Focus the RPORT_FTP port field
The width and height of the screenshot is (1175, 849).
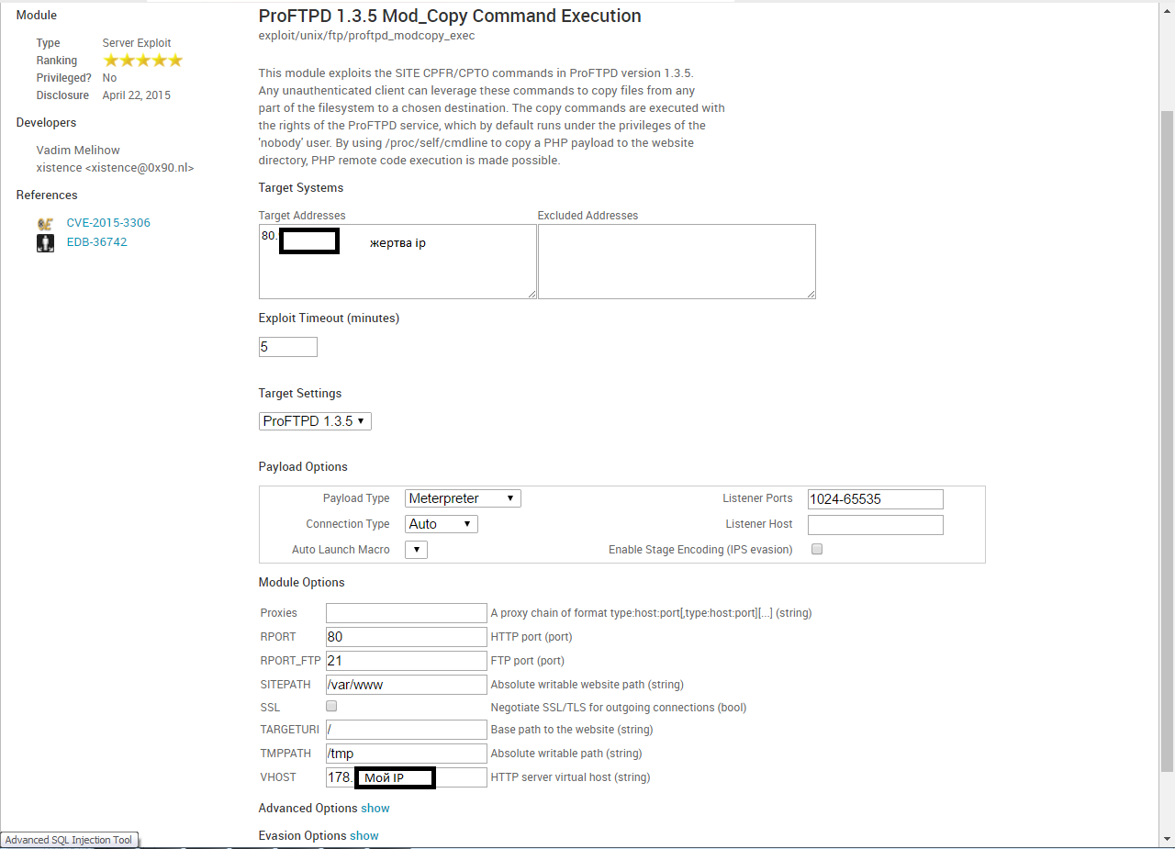pos(406,661)
